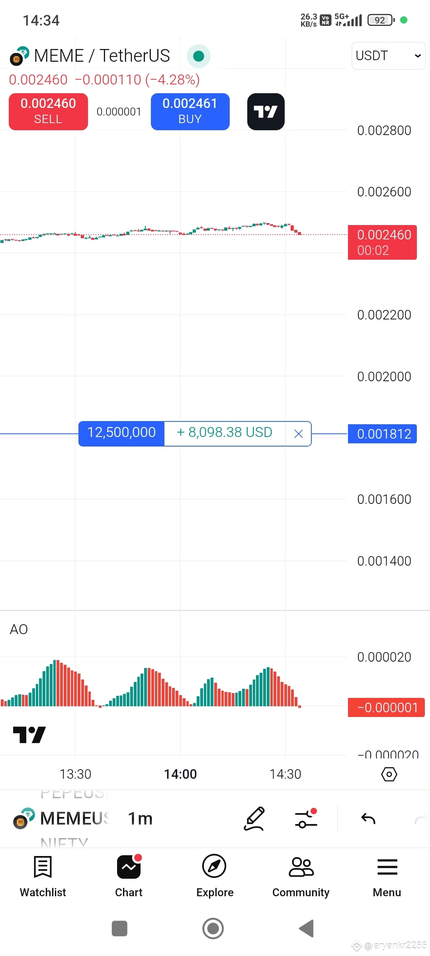Tap the + 8,098.38 USD profit label
Screen dimensions: 430x956
[x=225, y=433]
